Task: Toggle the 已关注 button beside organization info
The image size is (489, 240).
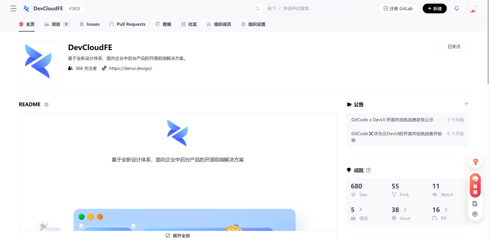Action: (x=454, y=46)
